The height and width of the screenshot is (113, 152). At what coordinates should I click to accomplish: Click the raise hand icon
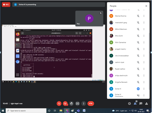point(71,103)
